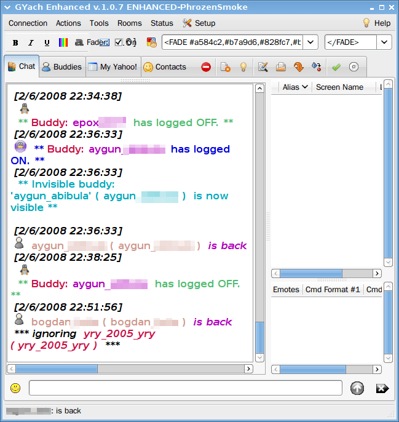Click chat log horizontal scroll left arrow
Screen dimensions: 399x422
tap(11, 368)
